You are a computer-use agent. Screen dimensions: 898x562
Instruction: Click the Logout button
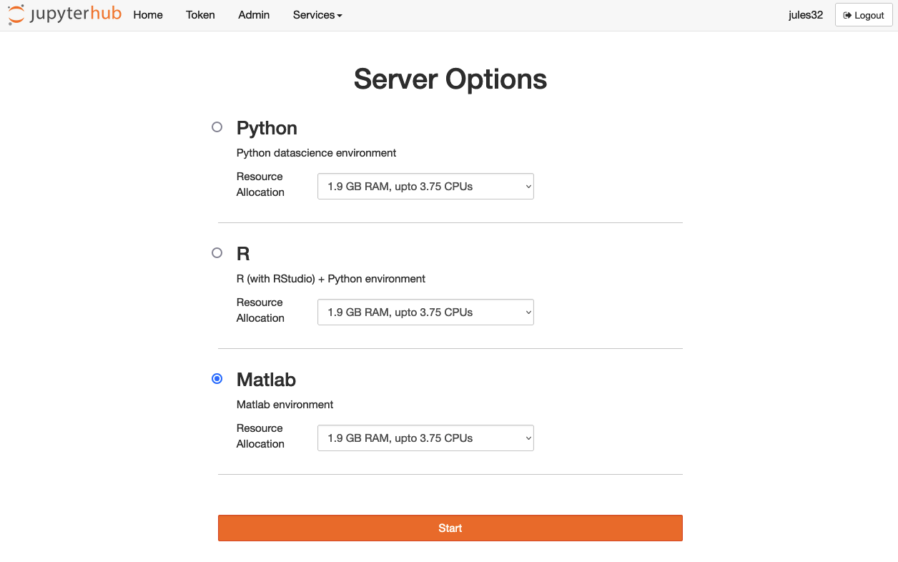tap(863, 14)
